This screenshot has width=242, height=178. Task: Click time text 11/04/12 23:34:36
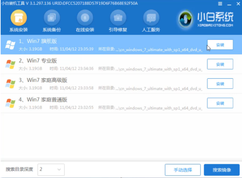(76, 69)
